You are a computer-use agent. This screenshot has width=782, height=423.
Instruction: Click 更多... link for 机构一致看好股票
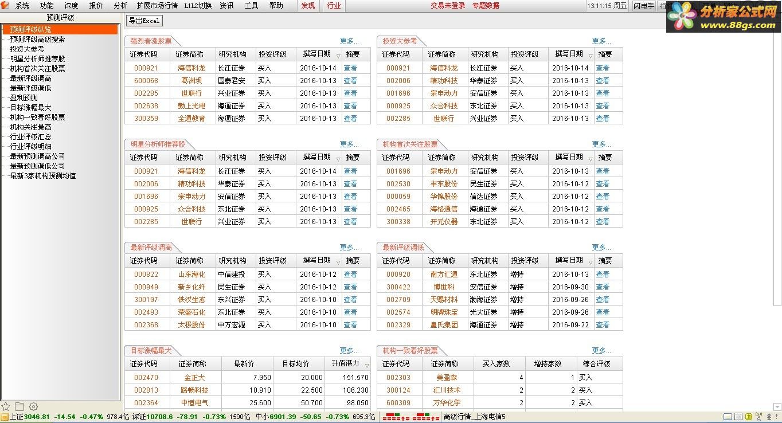(601, 351)
